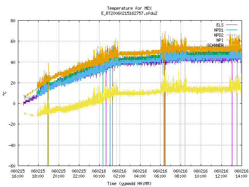Click the y-axis tick label 60
The height and width of the screenshot is (187, 249).
click(13, 41)
